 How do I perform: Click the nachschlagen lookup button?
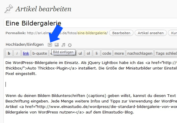140,53
